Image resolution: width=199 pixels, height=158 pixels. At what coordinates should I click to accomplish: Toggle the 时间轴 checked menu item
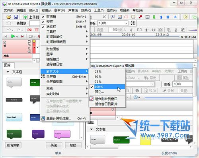[x=65, y=17]
